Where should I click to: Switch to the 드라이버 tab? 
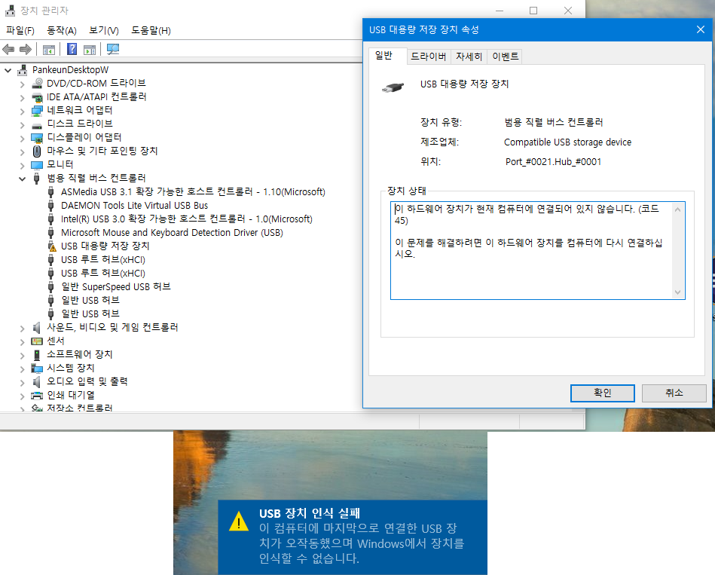(428, 57)
